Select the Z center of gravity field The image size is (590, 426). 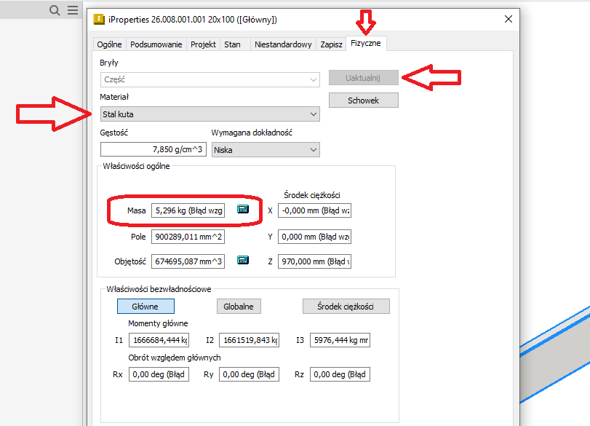click(314, 261)
